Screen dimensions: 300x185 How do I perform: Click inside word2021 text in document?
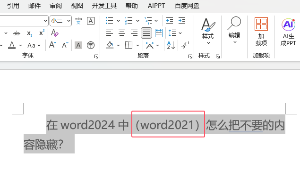(167, 125)
